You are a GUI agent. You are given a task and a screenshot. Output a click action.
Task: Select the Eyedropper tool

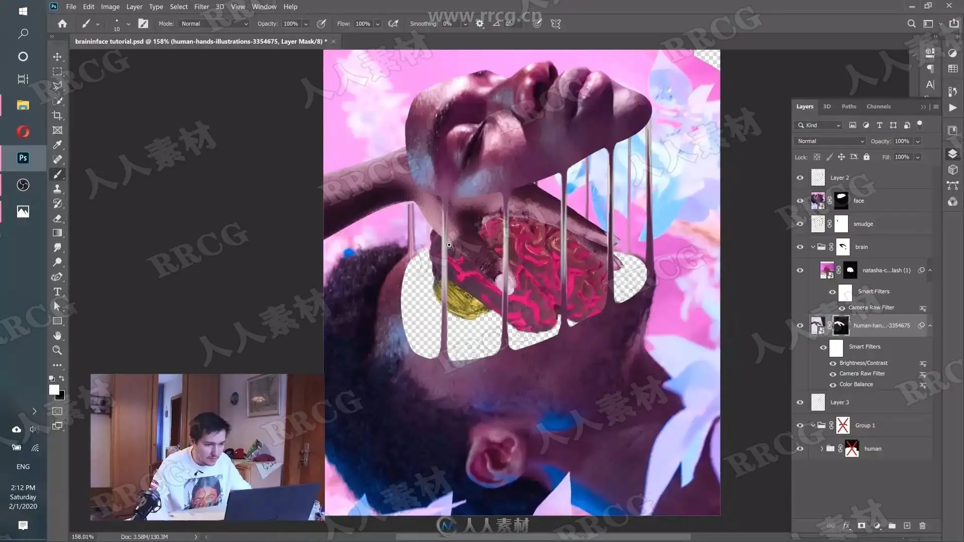57,145
